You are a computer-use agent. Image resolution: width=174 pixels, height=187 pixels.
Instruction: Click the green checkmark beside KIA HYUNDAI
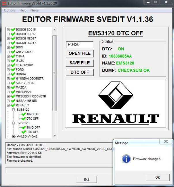(x=13, y=83)
